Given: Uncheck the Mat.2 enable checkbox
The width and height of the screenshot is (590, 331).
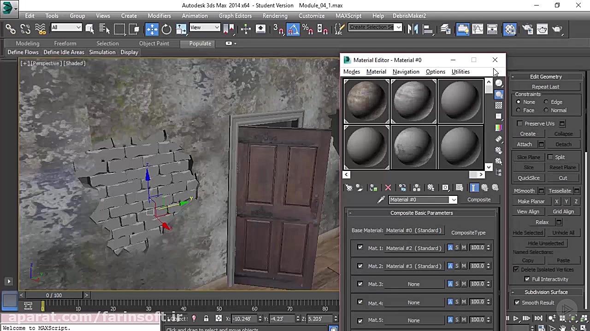Looking at the screenshot, I should 360,266.
